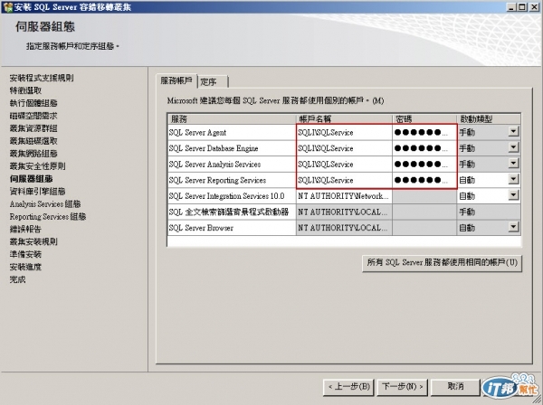Select the SQL Server Browser service name

[201, 228]
